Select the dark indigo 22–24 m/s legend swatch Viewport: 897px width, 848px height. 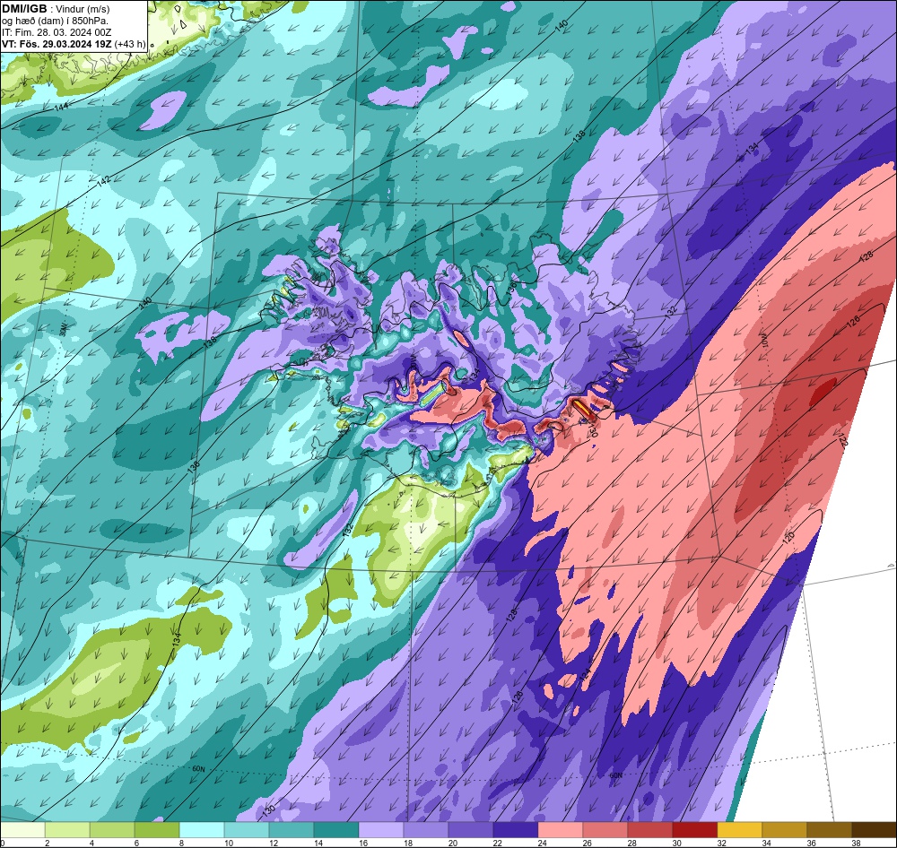coord(516,829)
